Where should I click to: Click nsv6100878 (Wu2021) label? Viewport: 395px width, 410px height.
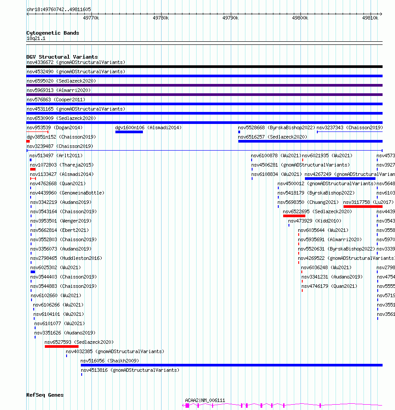276,155
